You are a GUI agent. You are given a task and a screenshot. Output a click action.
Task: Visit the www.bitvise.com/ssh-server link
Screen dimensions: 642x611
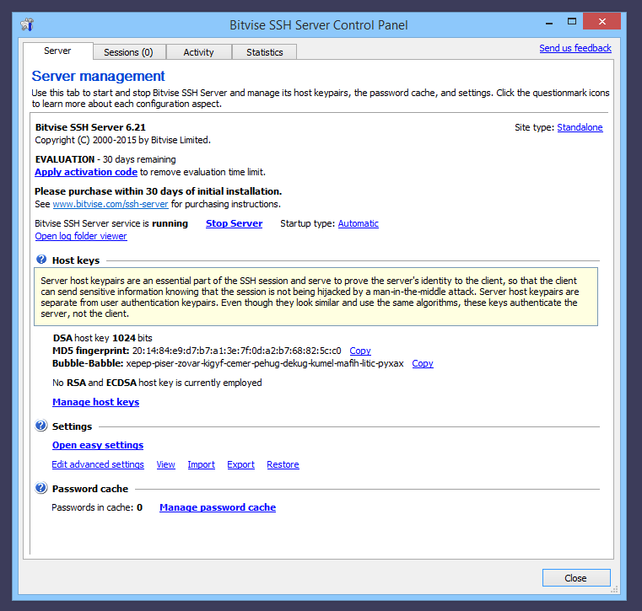tap(111, 204)
